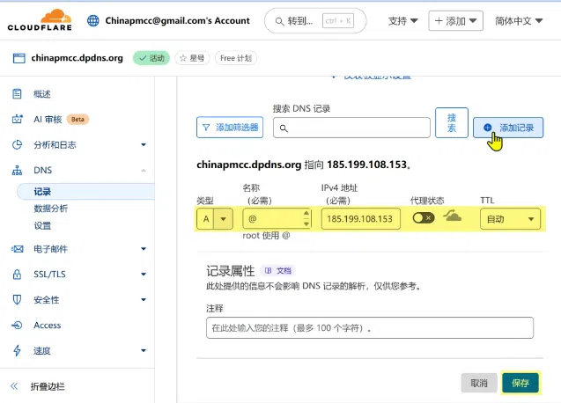Click the 转到 quick search box
Image resolution: width=561 pixels, height=403 pixels.
pyautogui.click(x=315, y=21)
